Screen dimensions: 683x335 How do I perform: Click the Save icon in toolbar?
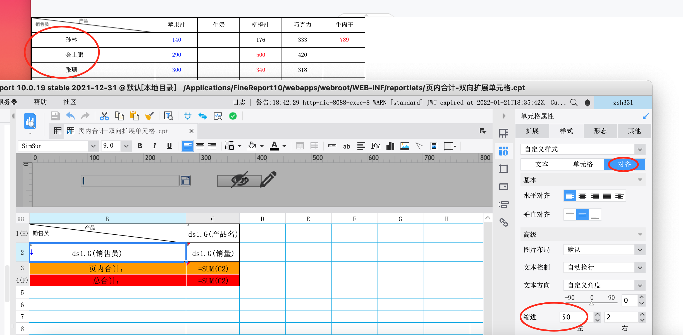pyautogui.click(x=55, y=116)
